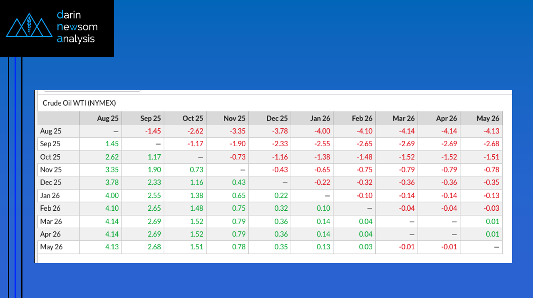The width and height of the screenshot is (533, 298).
Task: Click the partially hidden field above the table title
Action: [92, 89]
